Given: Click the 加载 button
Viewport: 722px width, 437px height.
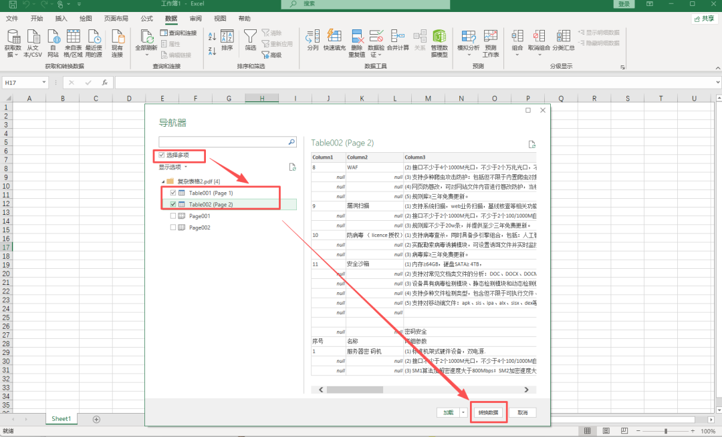Looking at the screenshot, I should click(x=449, y=412).
